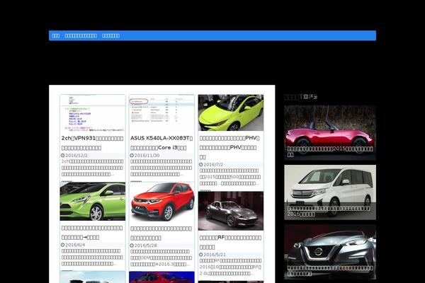425x283 pixels.
Task: Open the second item in blue navigation bar
Action: tap(81, 35)
